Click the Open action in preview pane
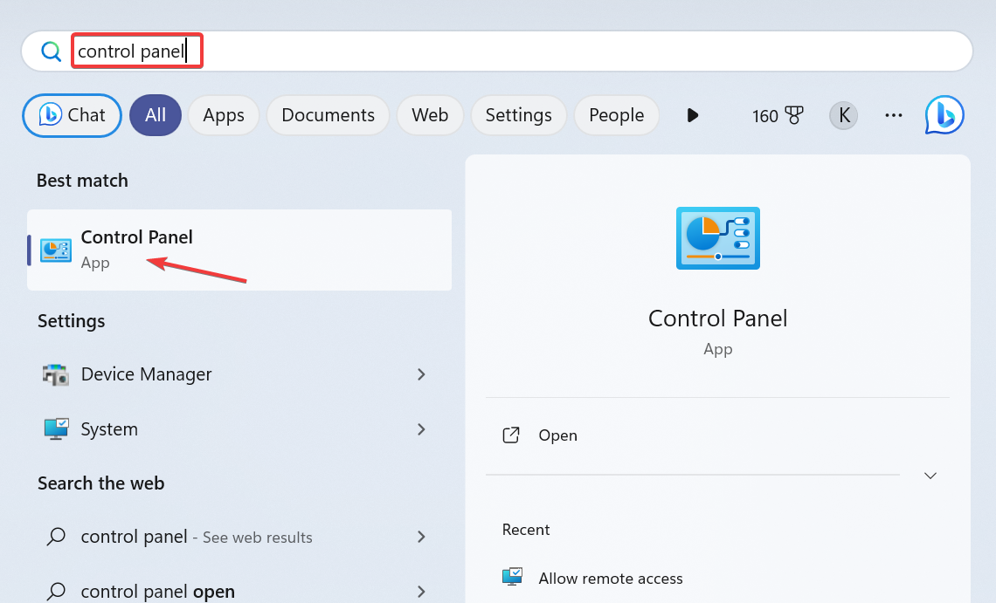The image size is (996, 603). [x=718, y=435]
